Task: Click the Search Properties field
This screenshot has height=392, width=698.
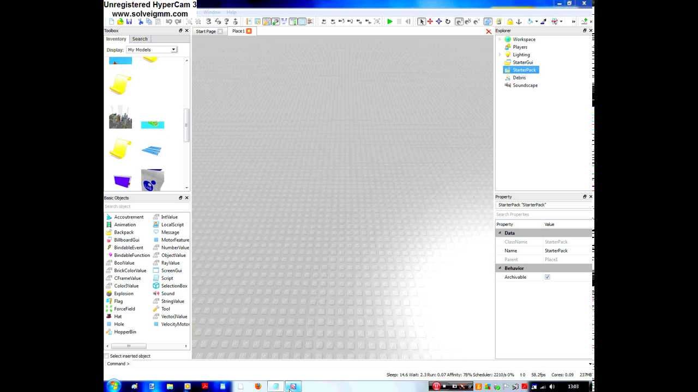Action: coord(544,215)
